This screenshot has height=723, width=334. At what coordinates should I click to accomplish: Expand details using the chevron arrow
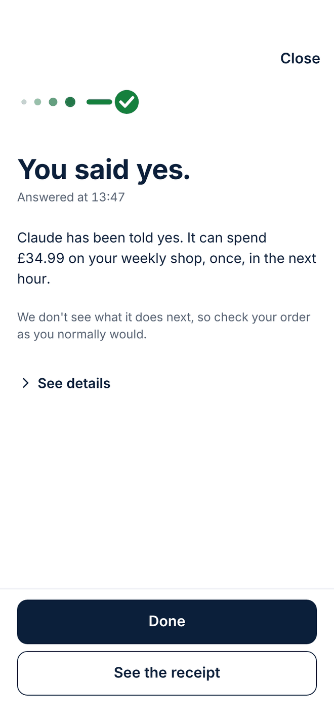tap(25, 383)
